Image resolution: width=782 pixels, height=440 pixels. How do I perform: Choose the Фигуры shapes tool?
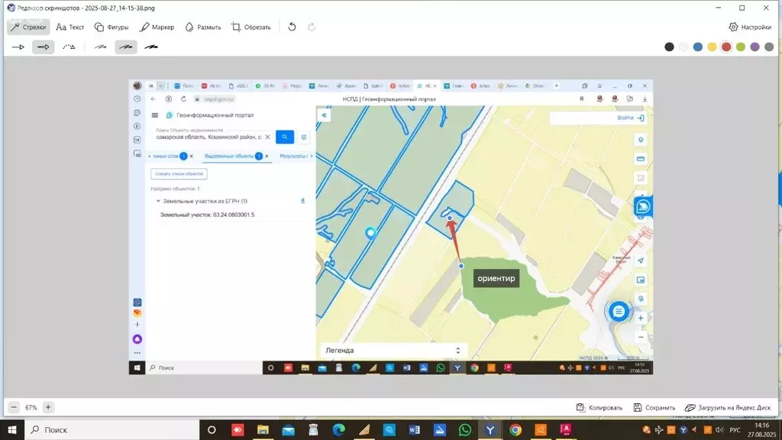click(111, 27)
